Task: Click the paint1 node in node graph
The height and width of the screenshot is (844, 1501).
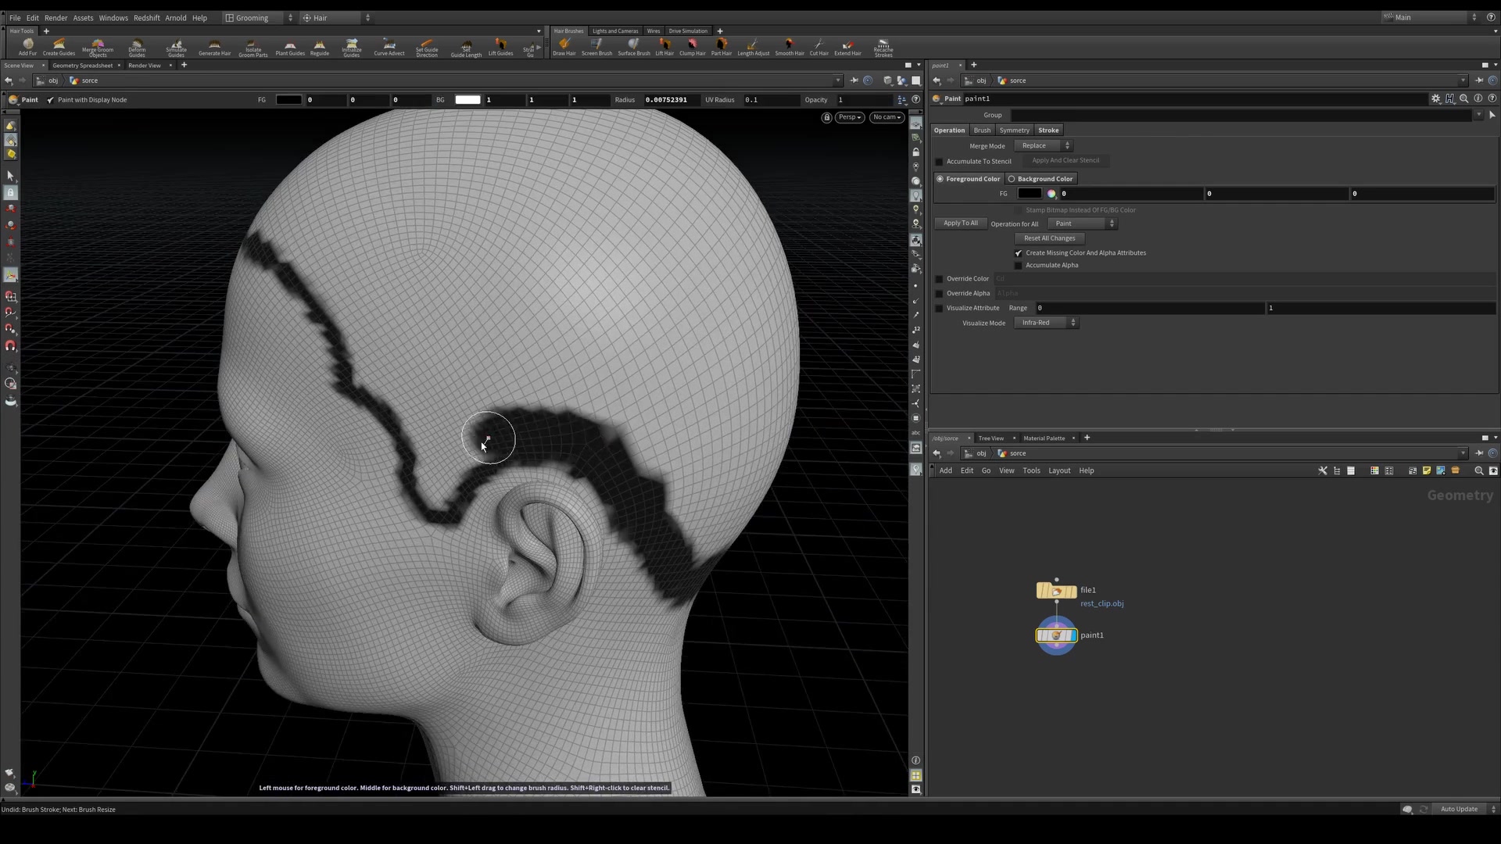Action: coord(1055,635)
